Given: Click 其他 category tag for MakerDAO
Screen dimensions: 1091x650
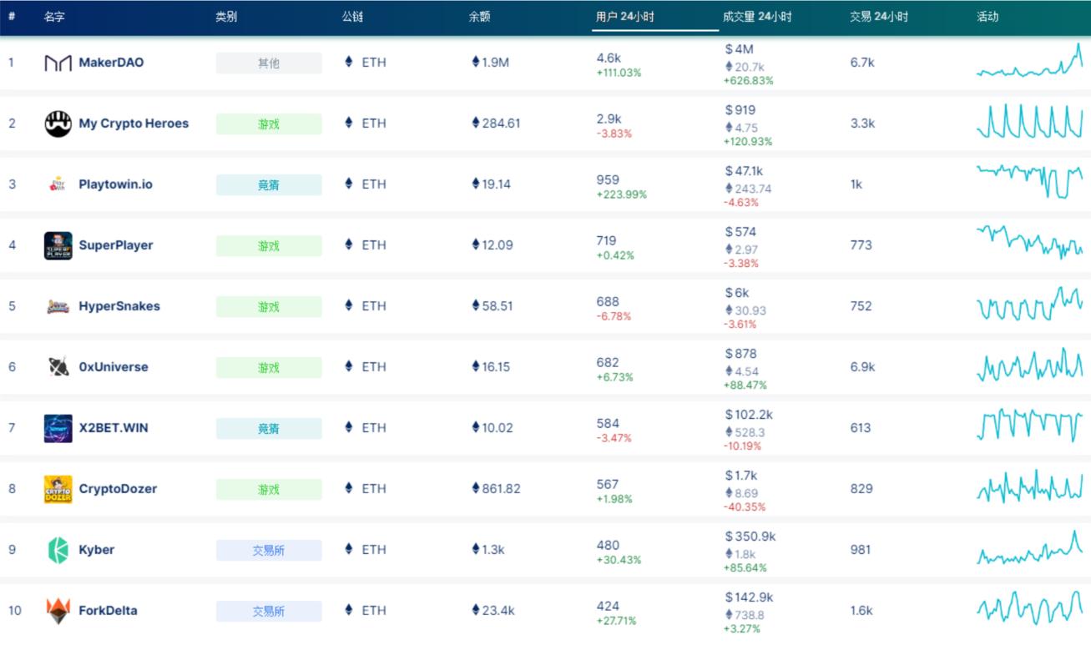Looking at the screenshot, I should [269, 63].
